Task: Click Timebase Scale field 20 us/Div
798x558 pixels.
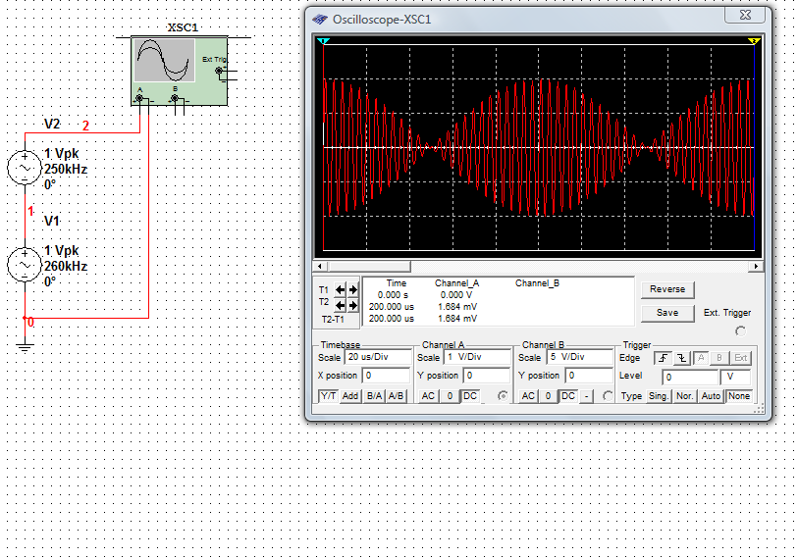Action: pos(378,357)
